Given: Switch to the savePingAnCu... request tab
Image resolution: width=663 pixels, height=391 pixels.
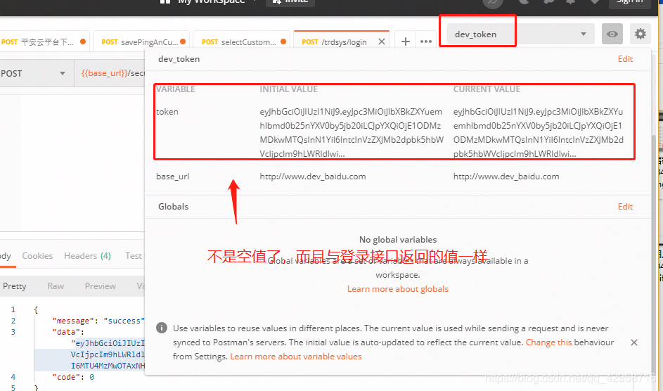Looking at the screenshot, I should coord(141,41).
